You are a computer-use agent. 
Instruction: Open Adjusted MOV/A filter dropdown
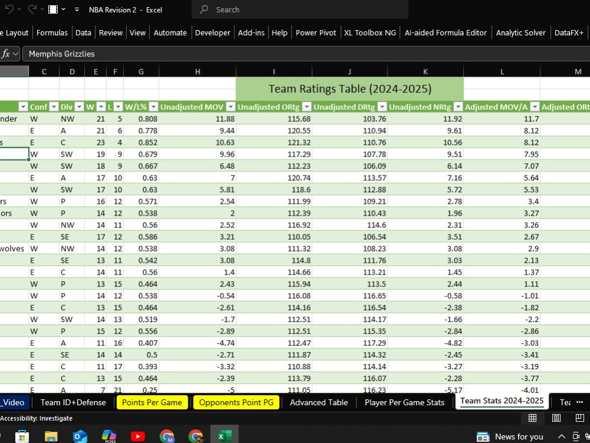click(x=535, y=107)
